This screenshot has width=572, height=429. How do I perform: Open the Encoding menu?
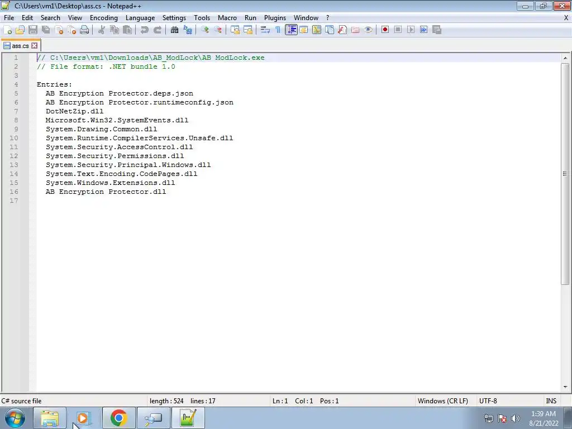(103, 18)
